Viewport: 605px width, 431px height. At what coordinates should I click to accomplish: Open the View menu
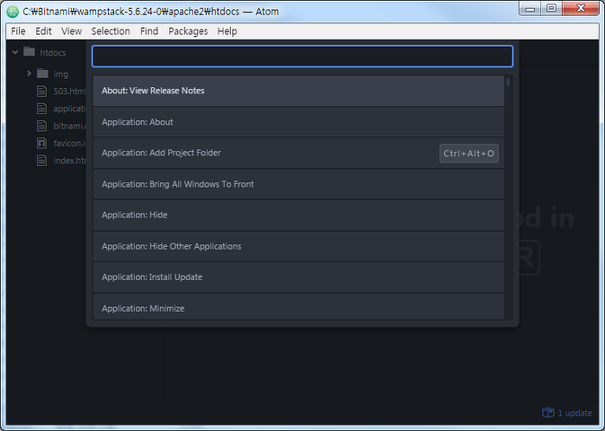(x=72, y=31)
